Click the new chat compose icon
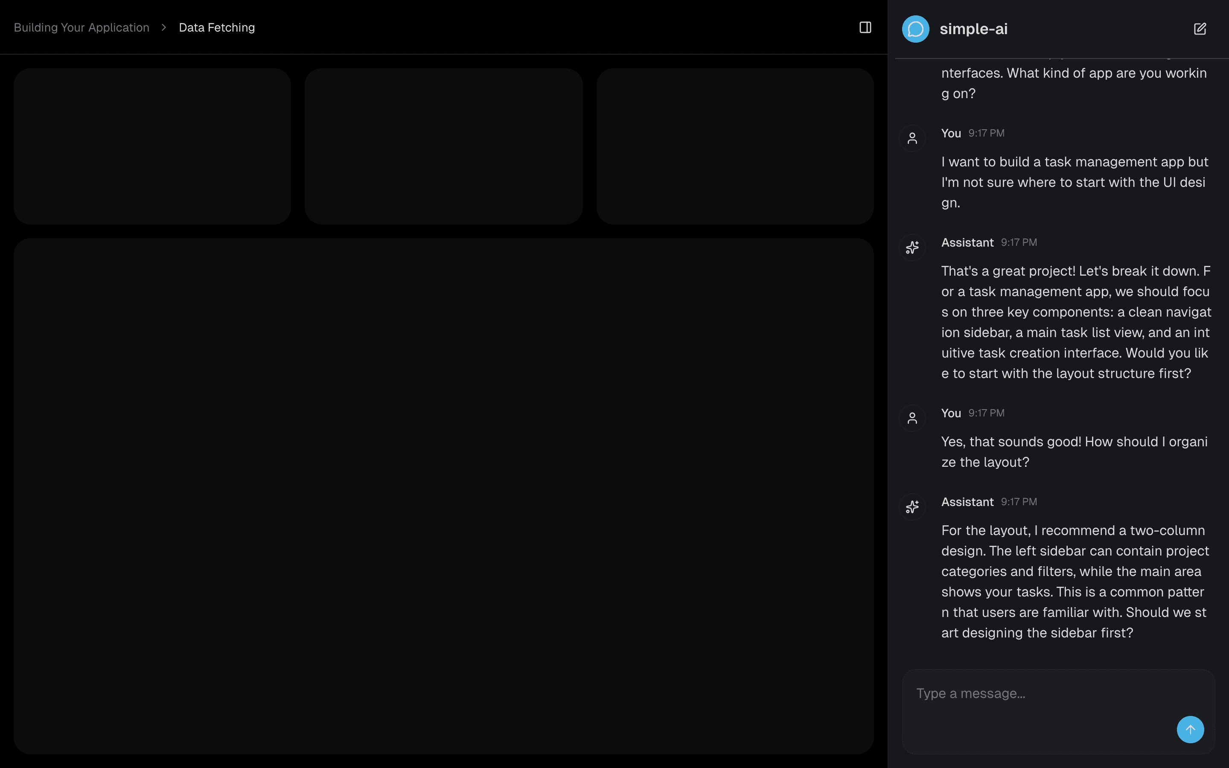 pos(1200,29)
